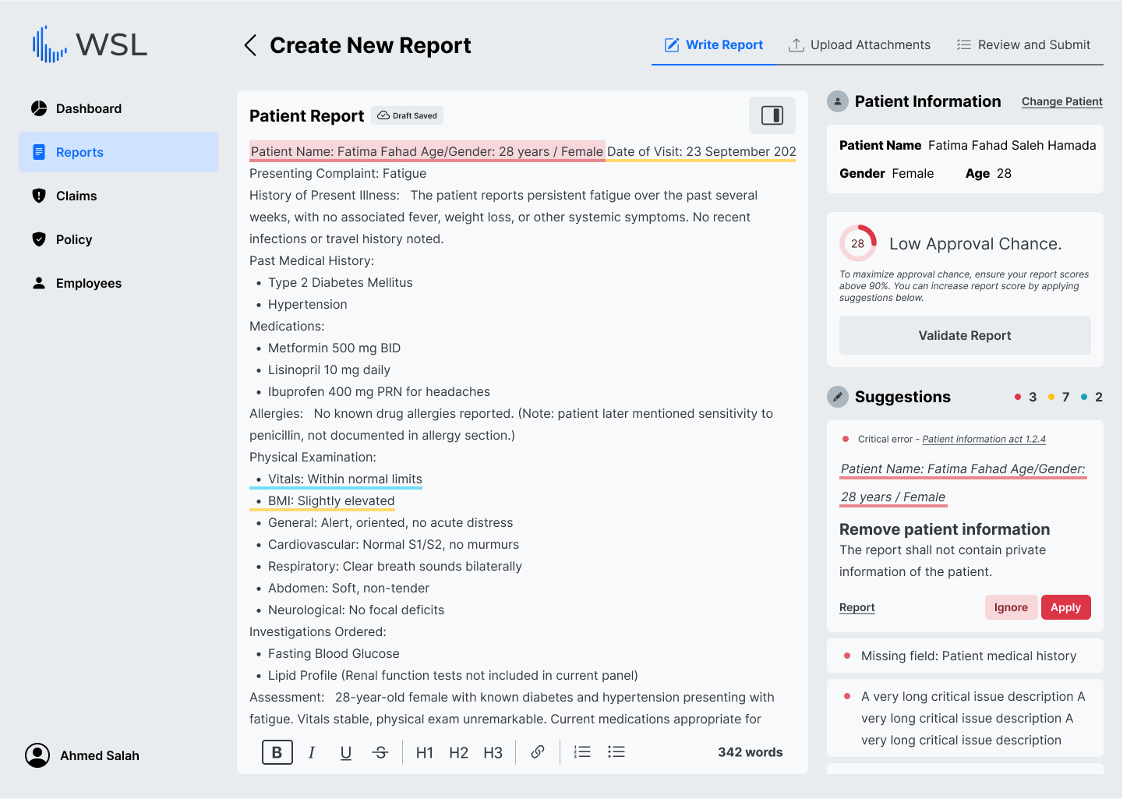Apply the remove patient information suggestion

pyautogui.click(x=1065, y=607)
